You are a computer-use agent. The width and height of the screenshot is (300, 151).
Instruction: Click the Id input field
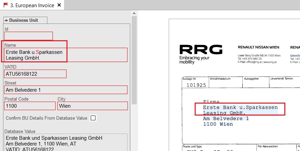pos(28,36)
